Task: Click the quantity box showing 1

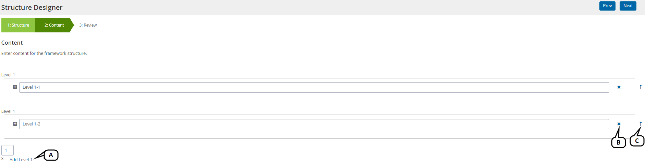Action: click(x=8, y=150)
